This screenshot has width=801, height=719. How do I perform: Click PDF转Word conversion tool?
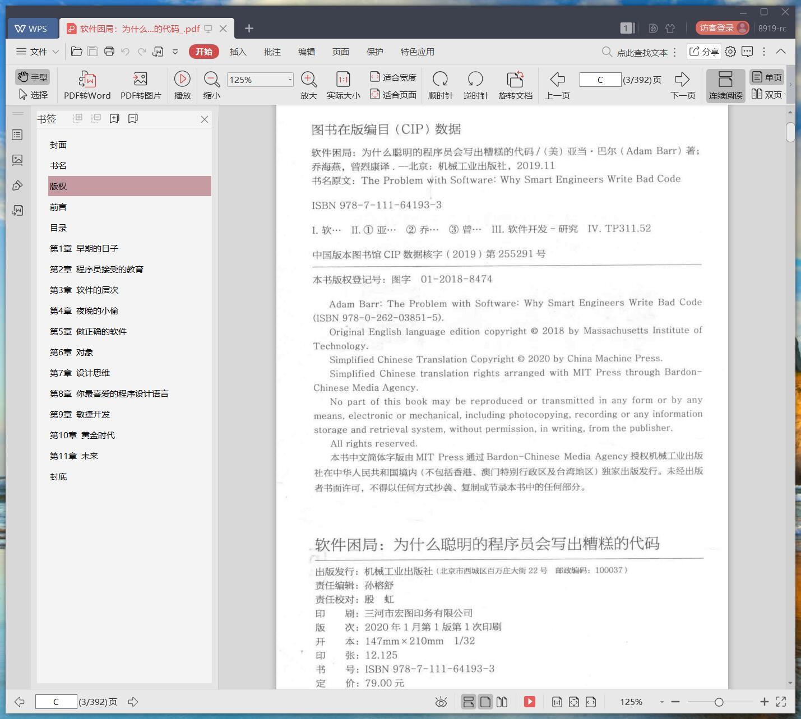point(87,85)
